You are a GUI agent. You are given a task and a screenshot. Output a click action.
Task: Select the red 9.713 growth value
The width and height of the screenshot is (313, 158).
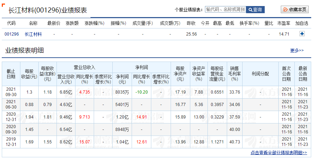coord(84,117)
